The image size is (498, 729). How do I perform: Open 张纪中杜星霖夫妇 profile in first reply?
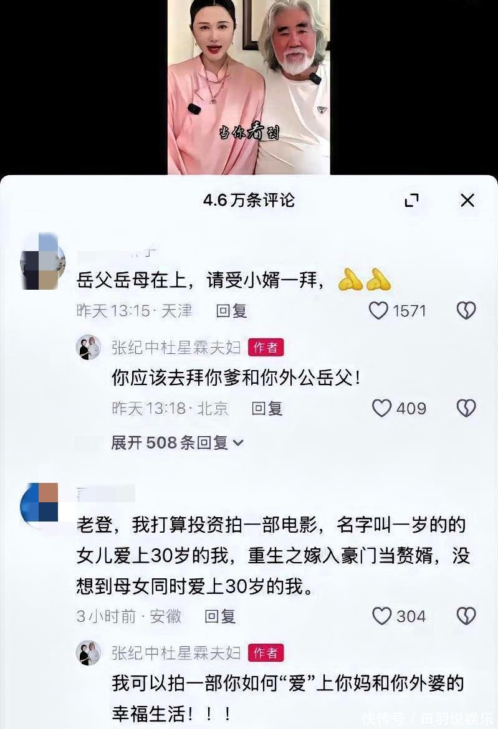tap(176, 347)
